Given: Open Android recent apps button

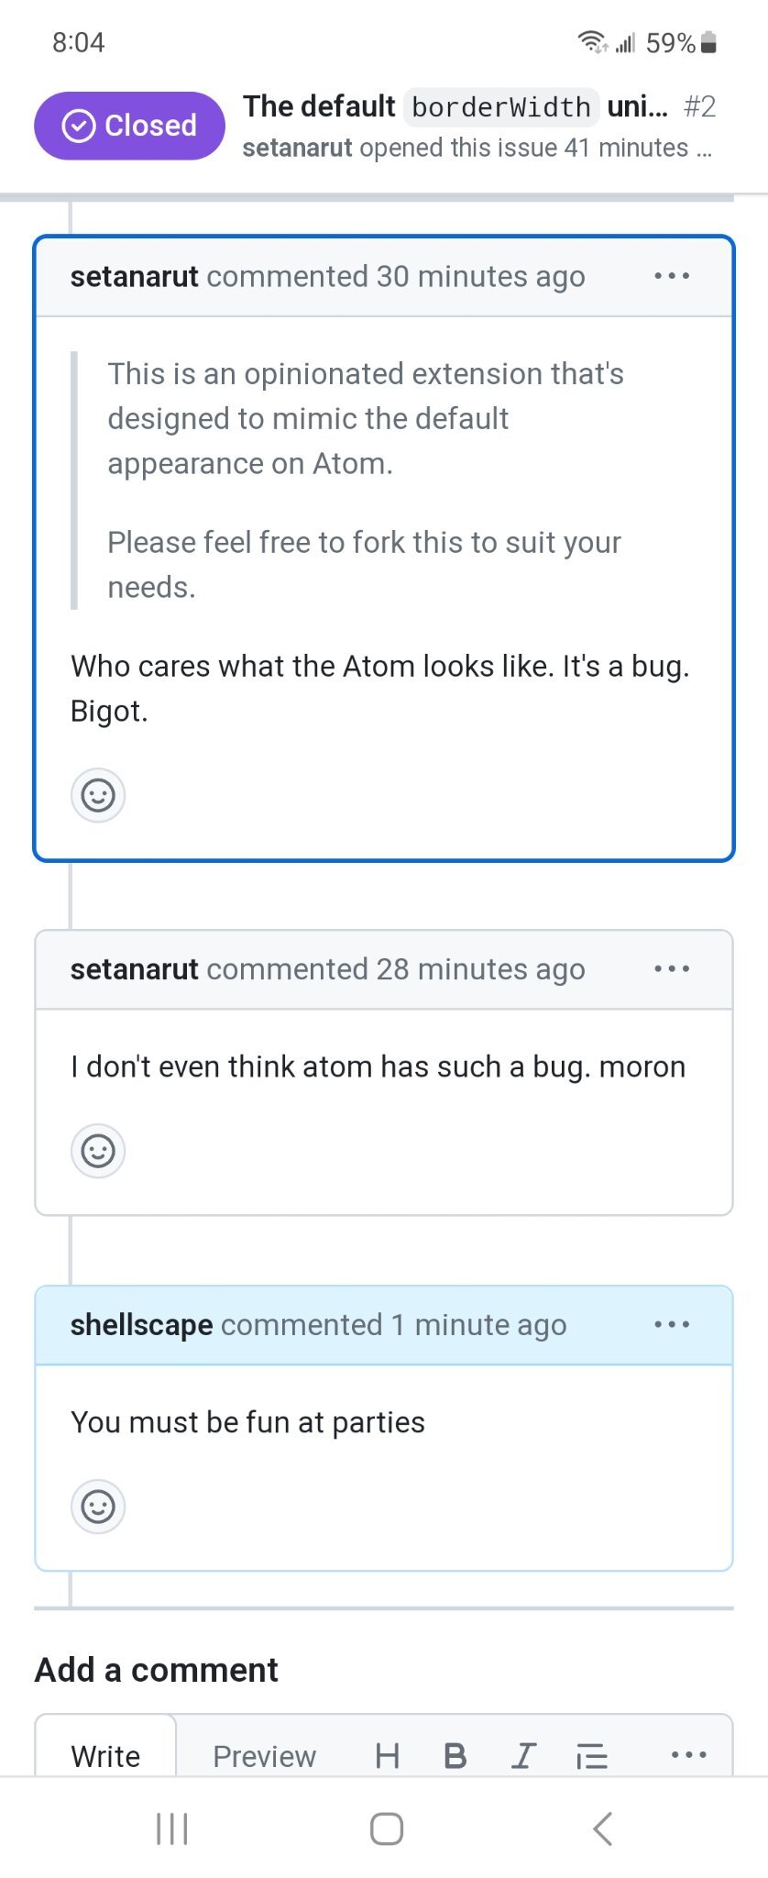Looking at the screenshot, I should click(x=171, y=1828).
